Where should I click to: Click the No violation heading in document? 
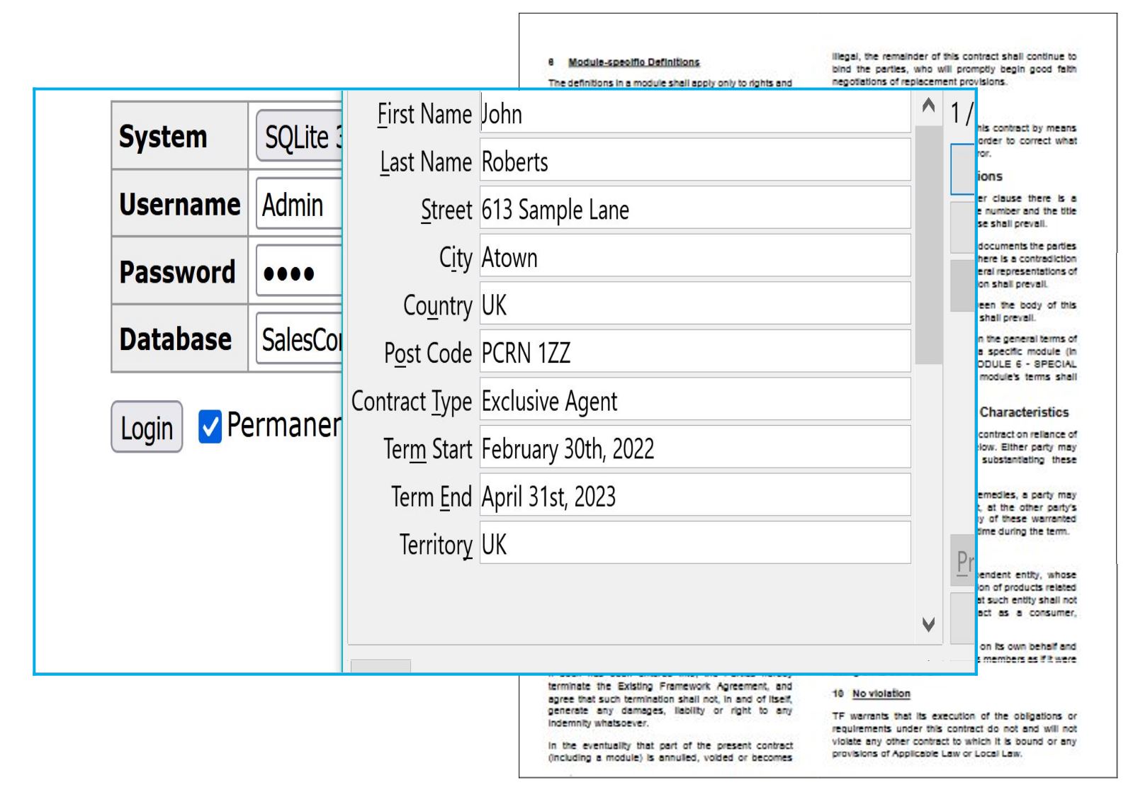(x=881, y=694)
